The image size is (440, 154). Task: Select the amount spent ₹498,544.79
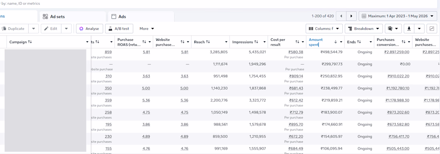click(x=332, y=52)
